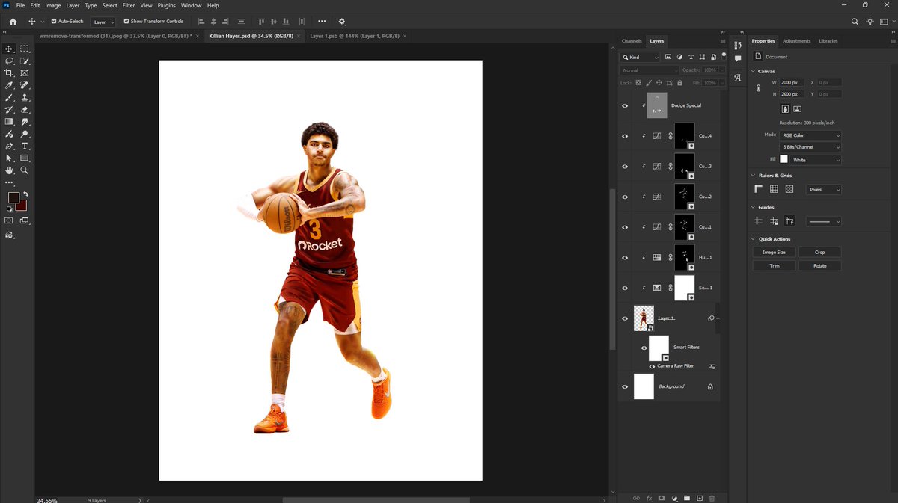Select the Brush tool
Viewport: 898px width, 503px height.
(9, 97)
